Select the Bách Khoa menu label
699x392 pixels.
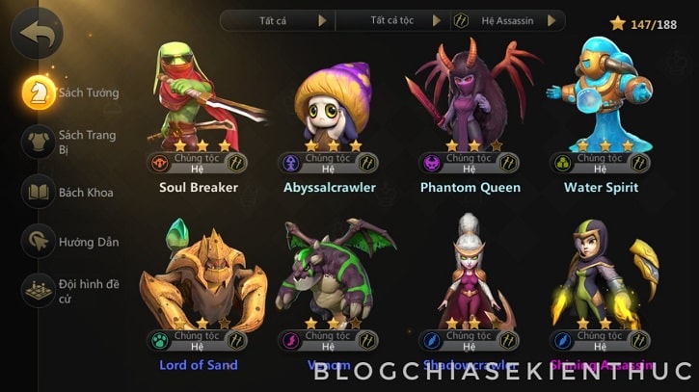[x=86, y=193]
